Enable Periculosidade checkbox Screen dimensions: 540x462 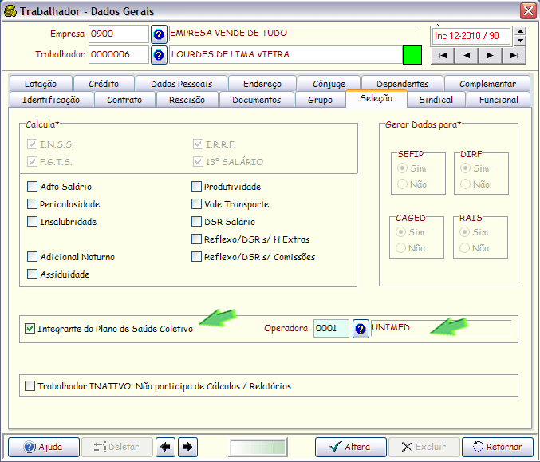(32, 204)
